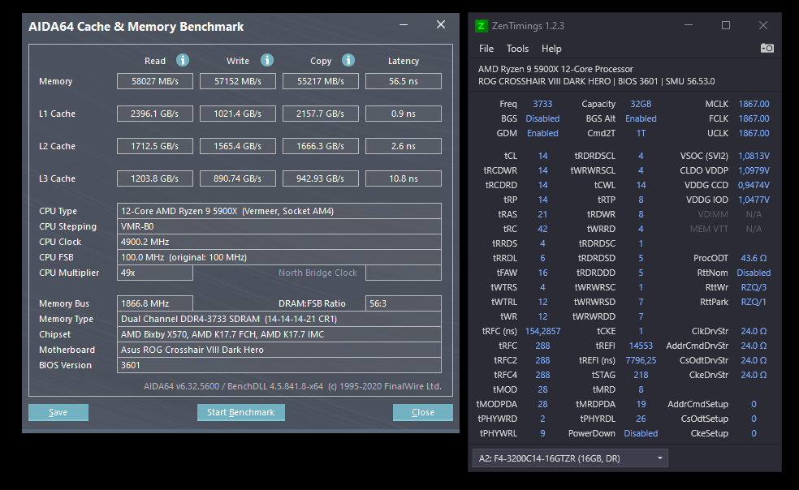Minimize the ZenTimings window
The image size is (799, 490).
coord(689,25)
